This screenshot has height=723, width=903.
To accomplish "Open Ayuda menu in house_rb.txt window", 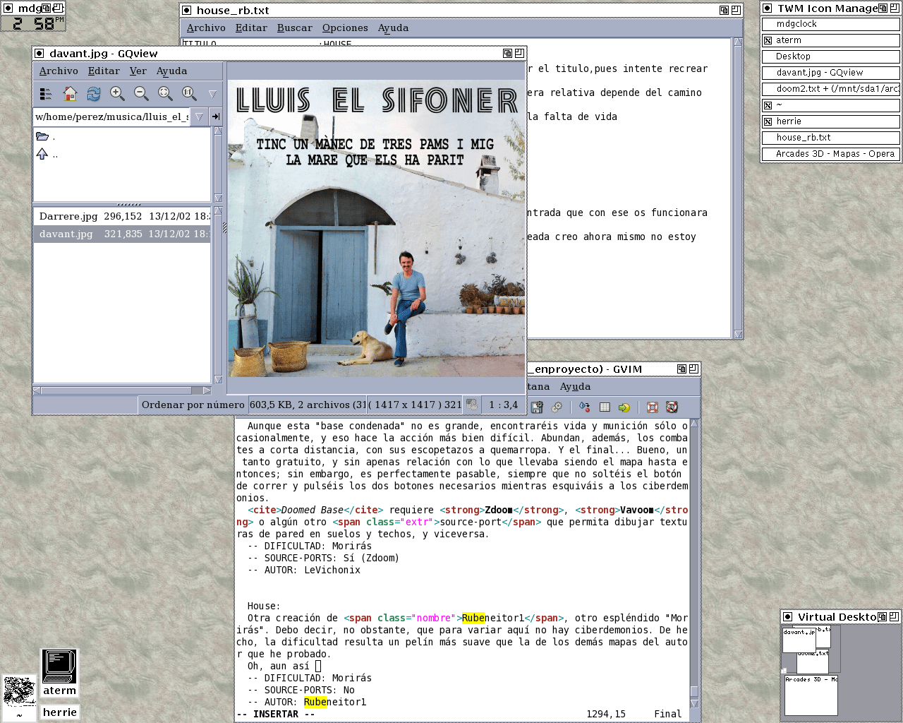I will 393,28.
